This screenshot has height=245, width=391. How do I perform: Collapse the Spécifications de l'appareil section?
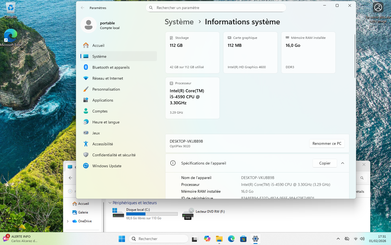pyautogui.click(x=343, y=163)
